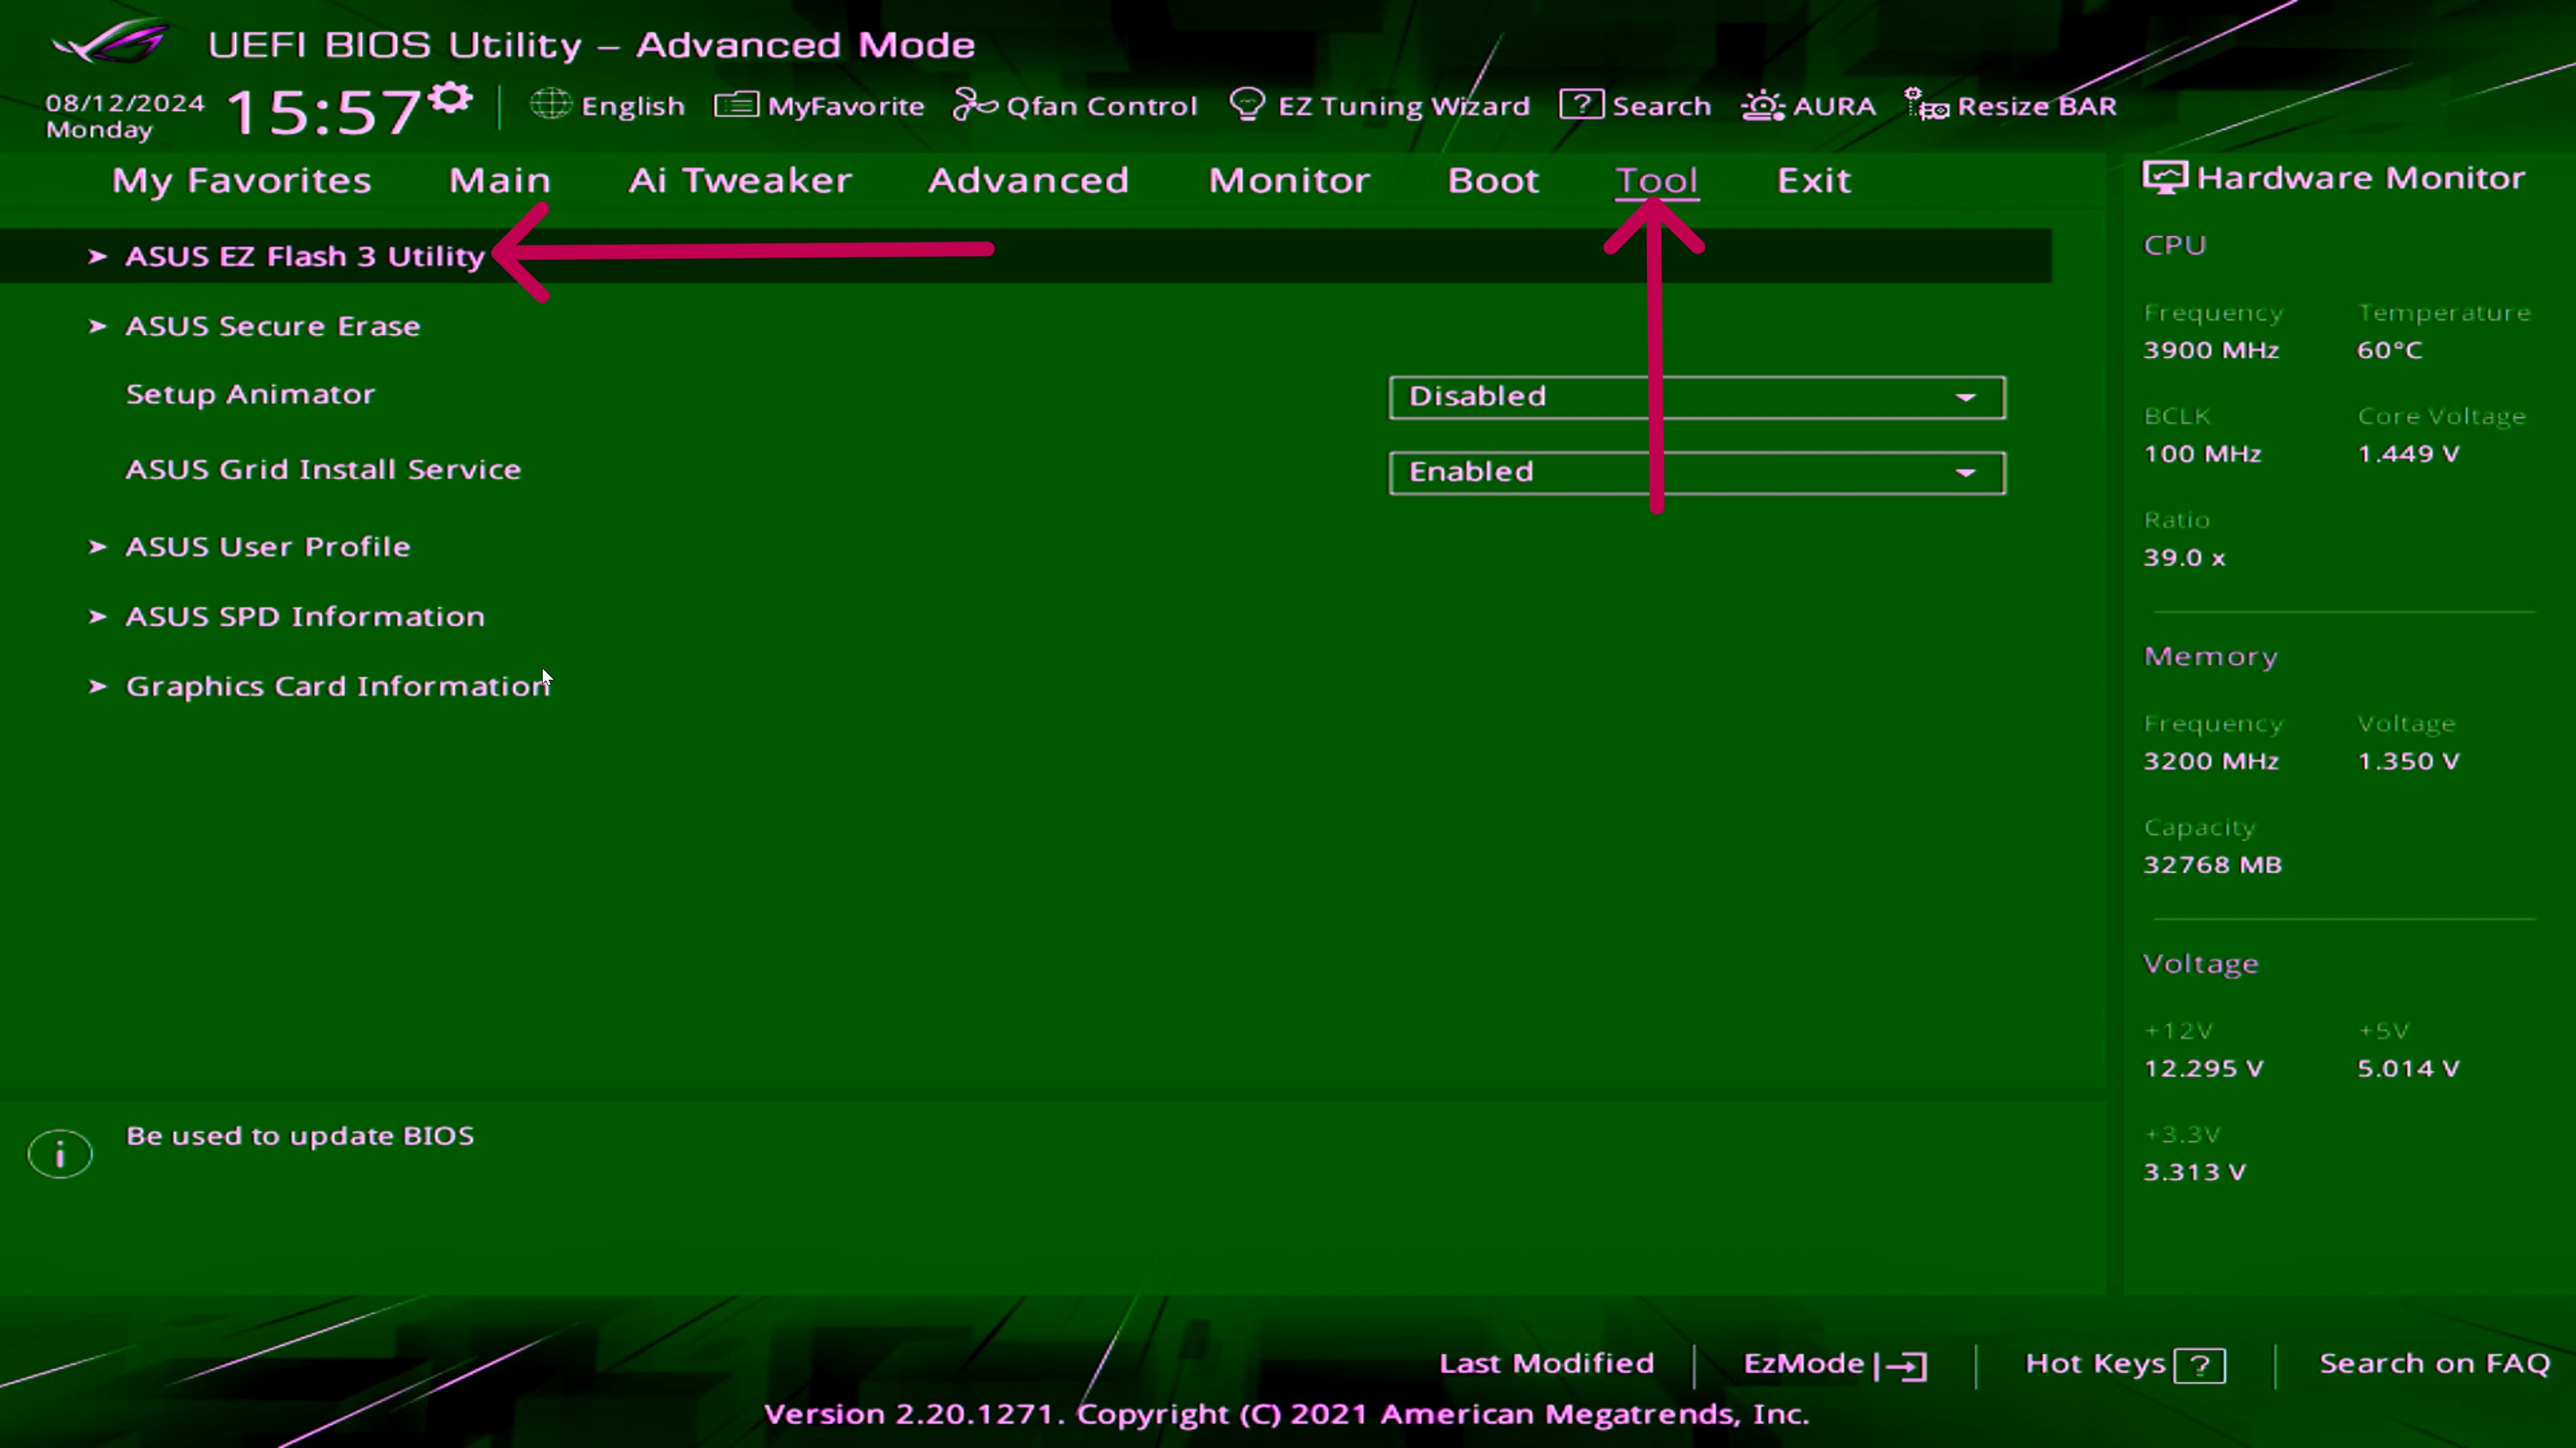Image resolution: width=2576 pixels, height=1448 pixels.
Task: Click the Resize BAR icon
Action: (x=1926, y=105)
